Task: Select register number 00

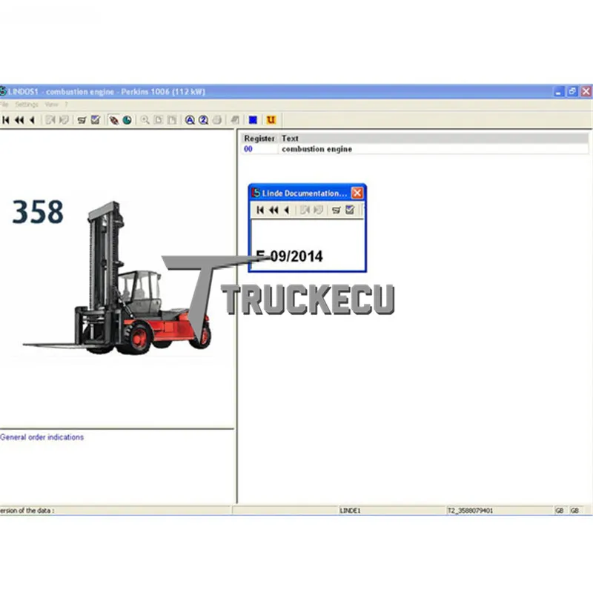Action: (x=248, y=149)
